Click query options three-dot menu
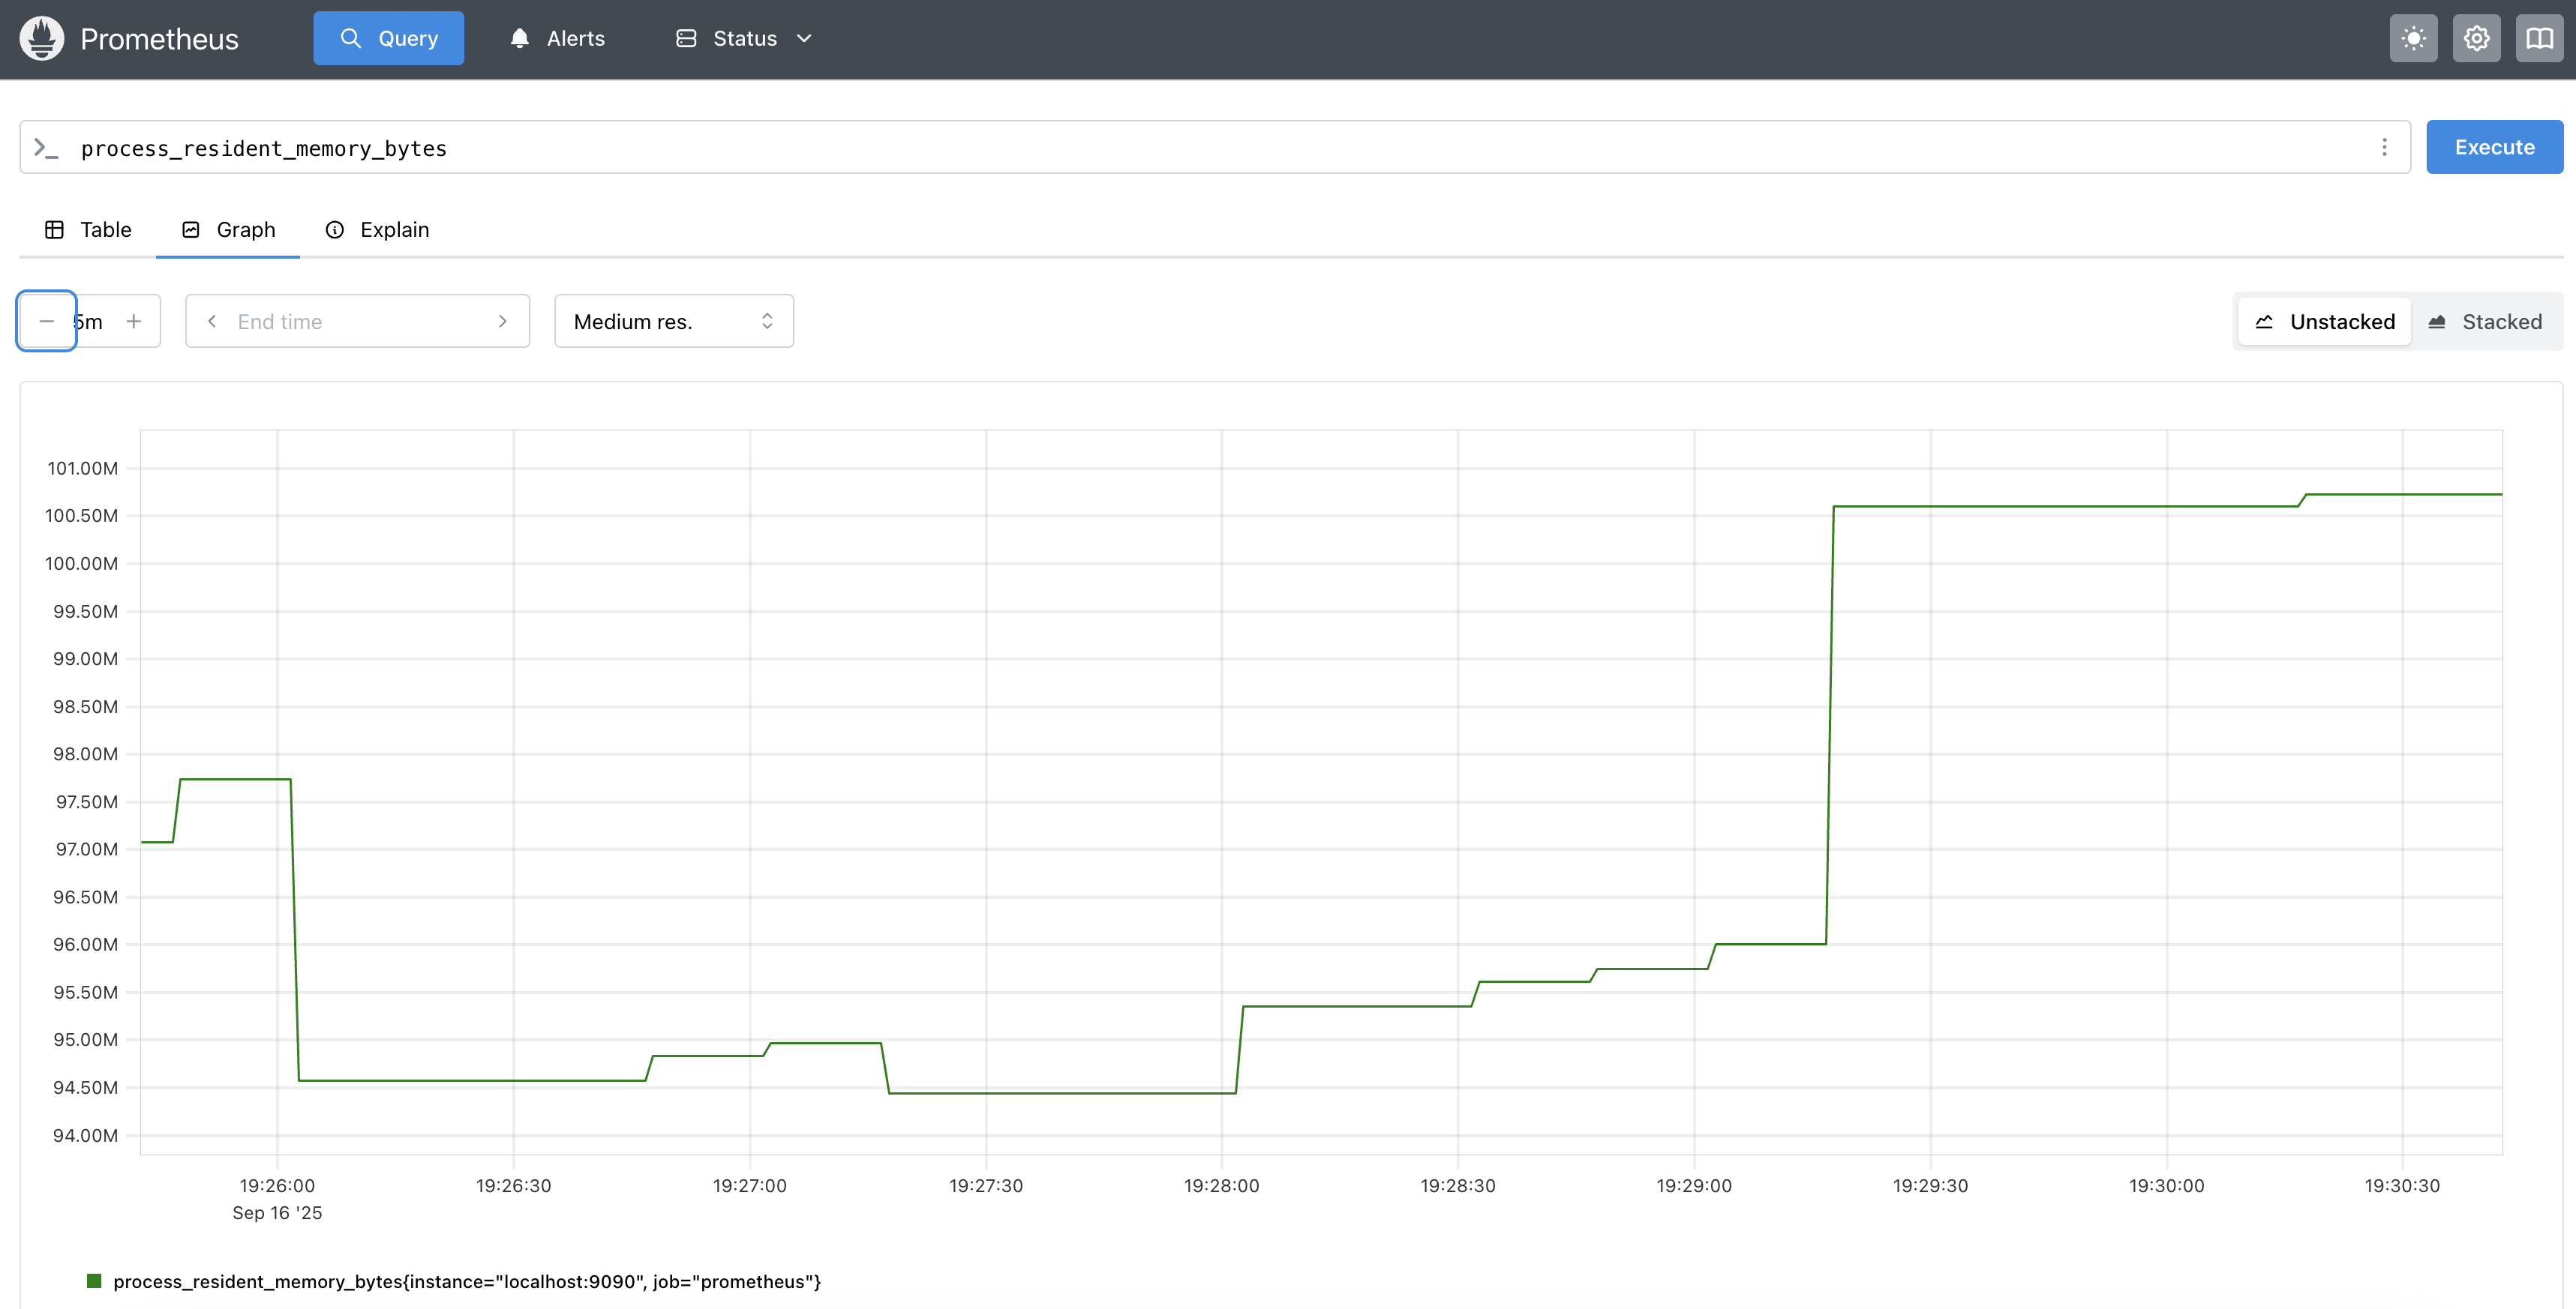 [x=2384, y=148]
